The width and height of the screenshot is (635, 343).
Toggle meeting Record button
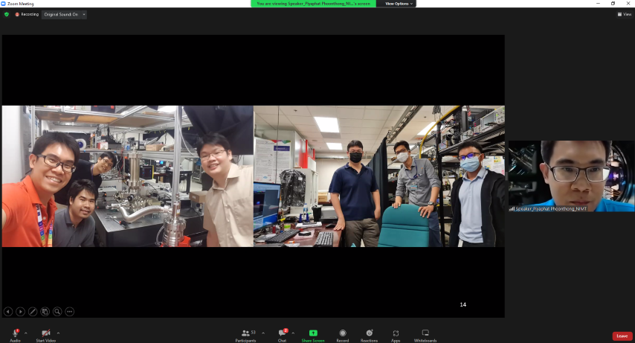(343, 333)
